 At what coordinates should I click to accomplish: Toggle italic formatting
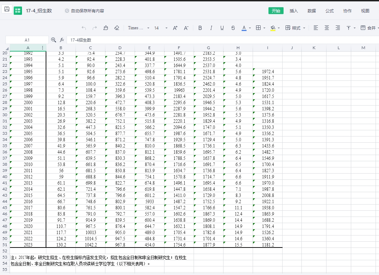211,28
